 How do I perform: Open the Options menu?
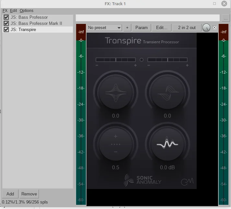27,11
